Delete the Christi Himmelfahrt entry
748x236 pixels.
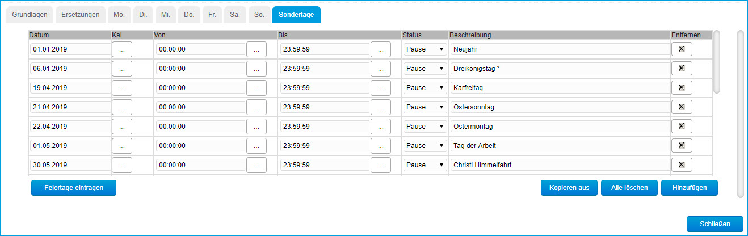tap(682, 165)
